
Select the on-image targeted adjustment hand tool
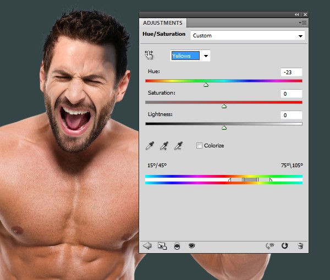(x=149, y=54)
